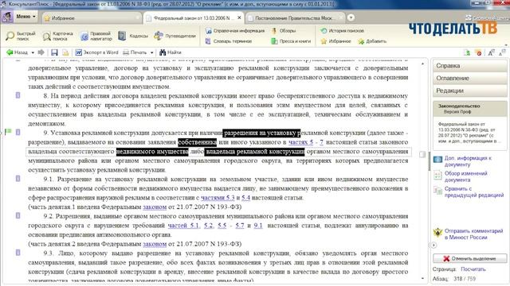Click the Посчитать page link
This screenshot has width=510, height=286.
coord(473,269)
